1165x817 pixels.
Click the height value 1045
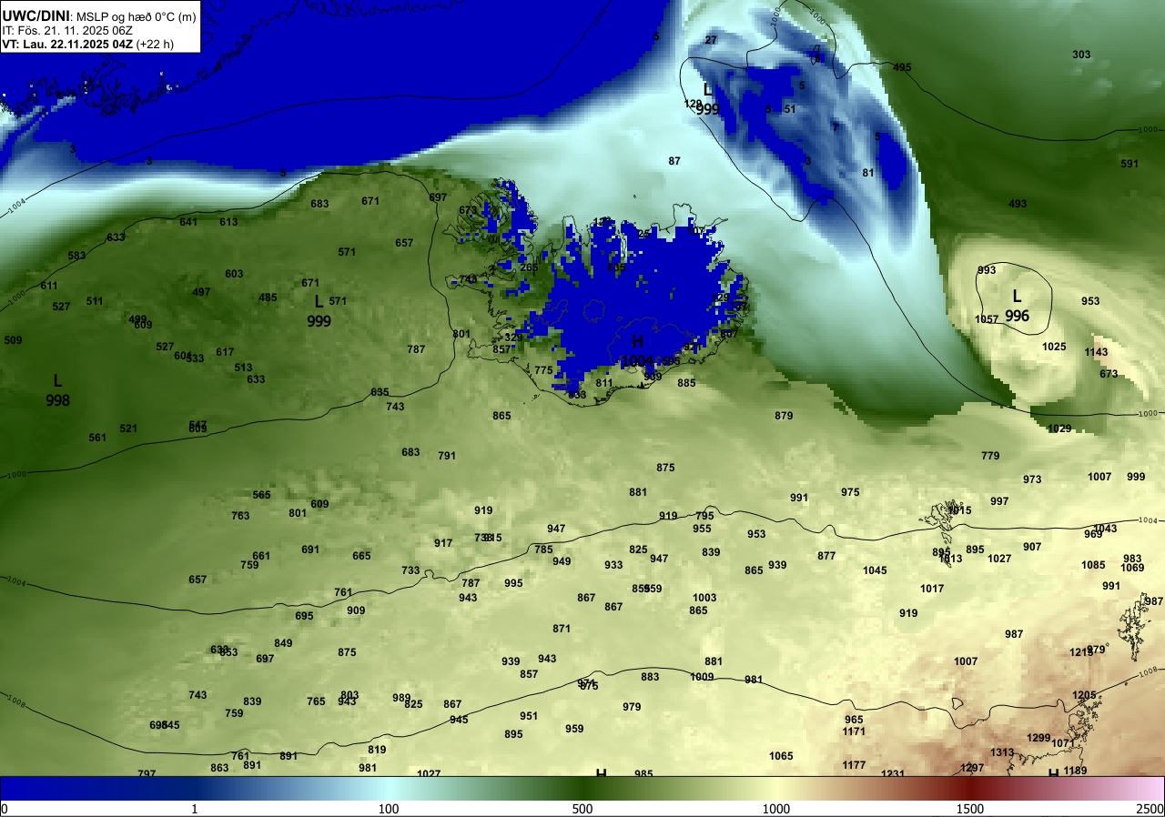875,570
